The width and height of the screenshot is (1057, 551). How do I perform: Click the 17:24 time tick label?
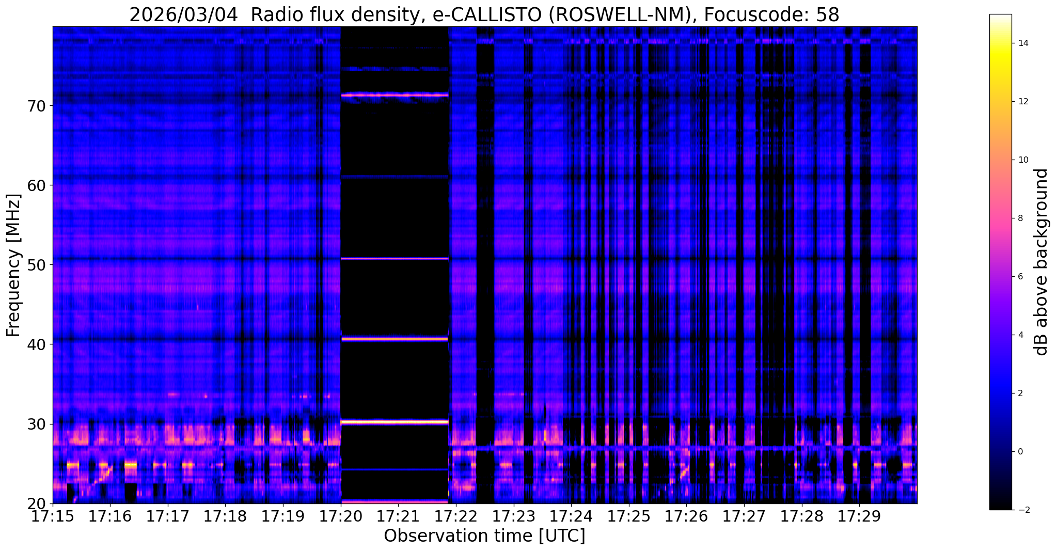pos(571,516)
